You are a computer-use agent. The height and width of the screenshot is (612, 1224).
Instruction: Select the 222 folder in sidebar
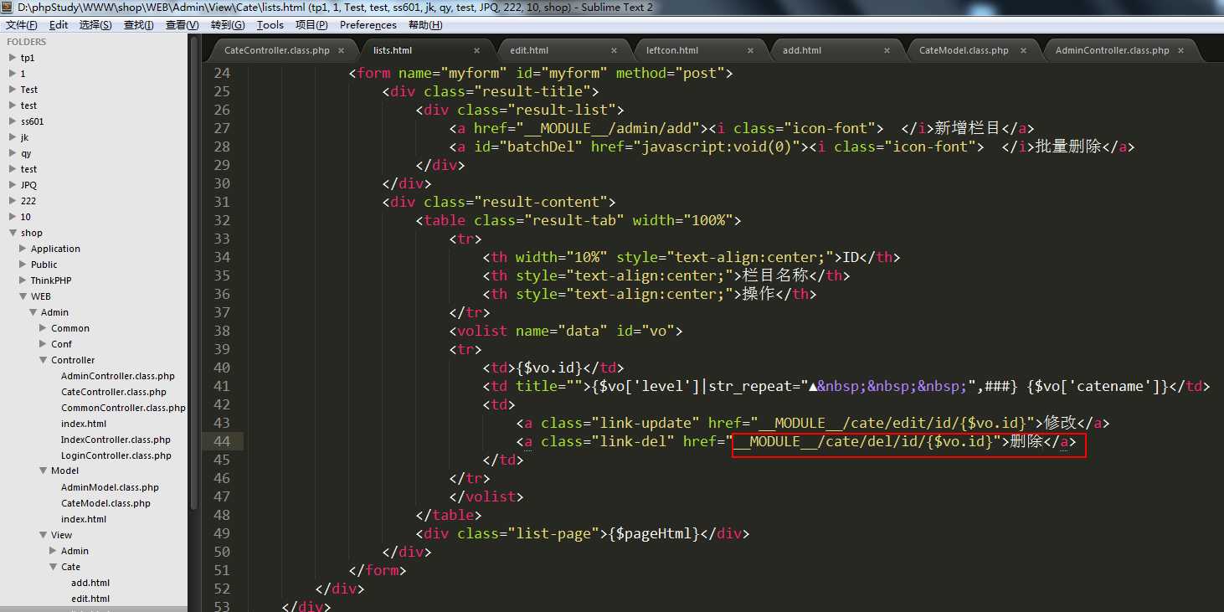click(x=28, y=201)
